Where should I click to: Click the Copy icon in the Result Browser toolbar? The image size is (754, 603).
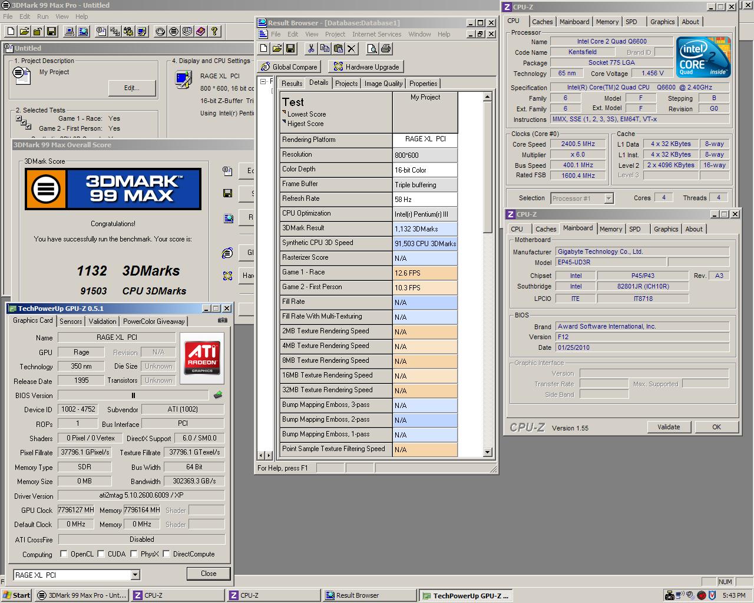tap(325, 48)
